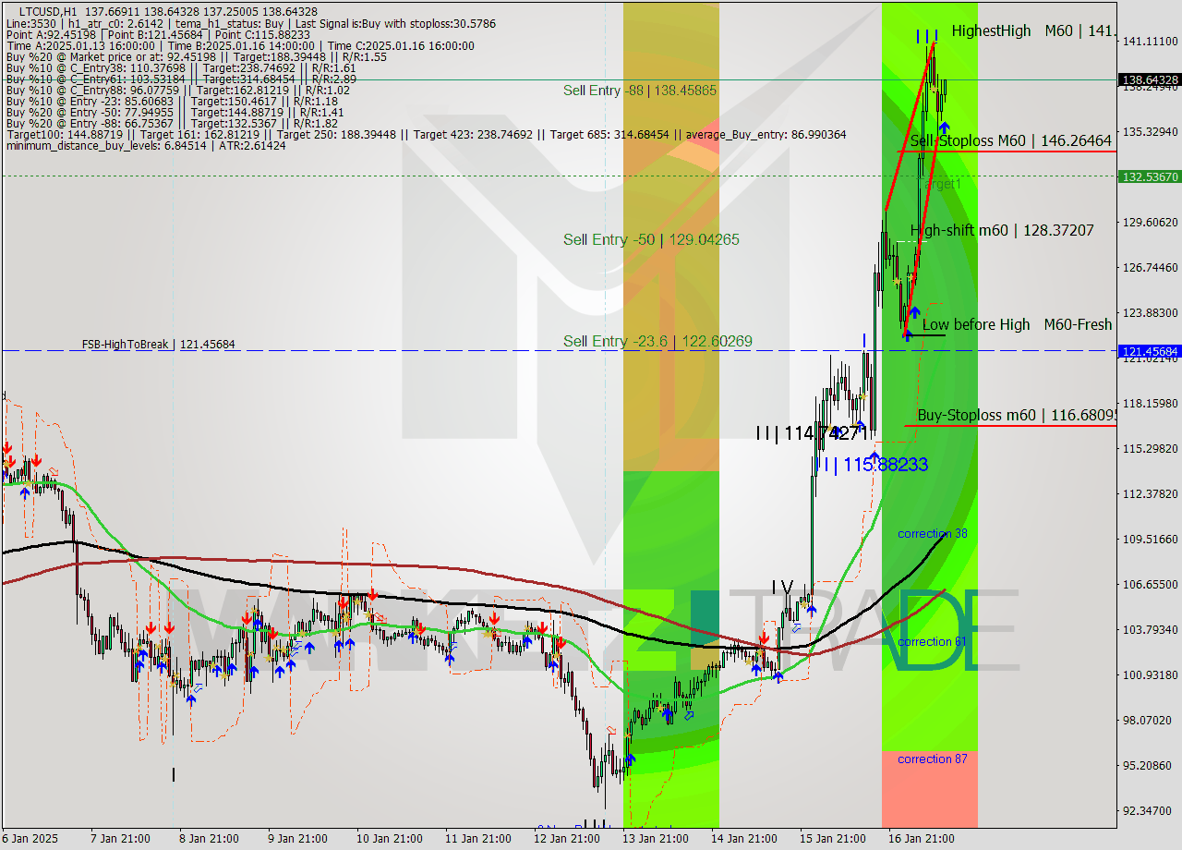Click the 'Sell Entry -50 | 129.04265' label

651,239
